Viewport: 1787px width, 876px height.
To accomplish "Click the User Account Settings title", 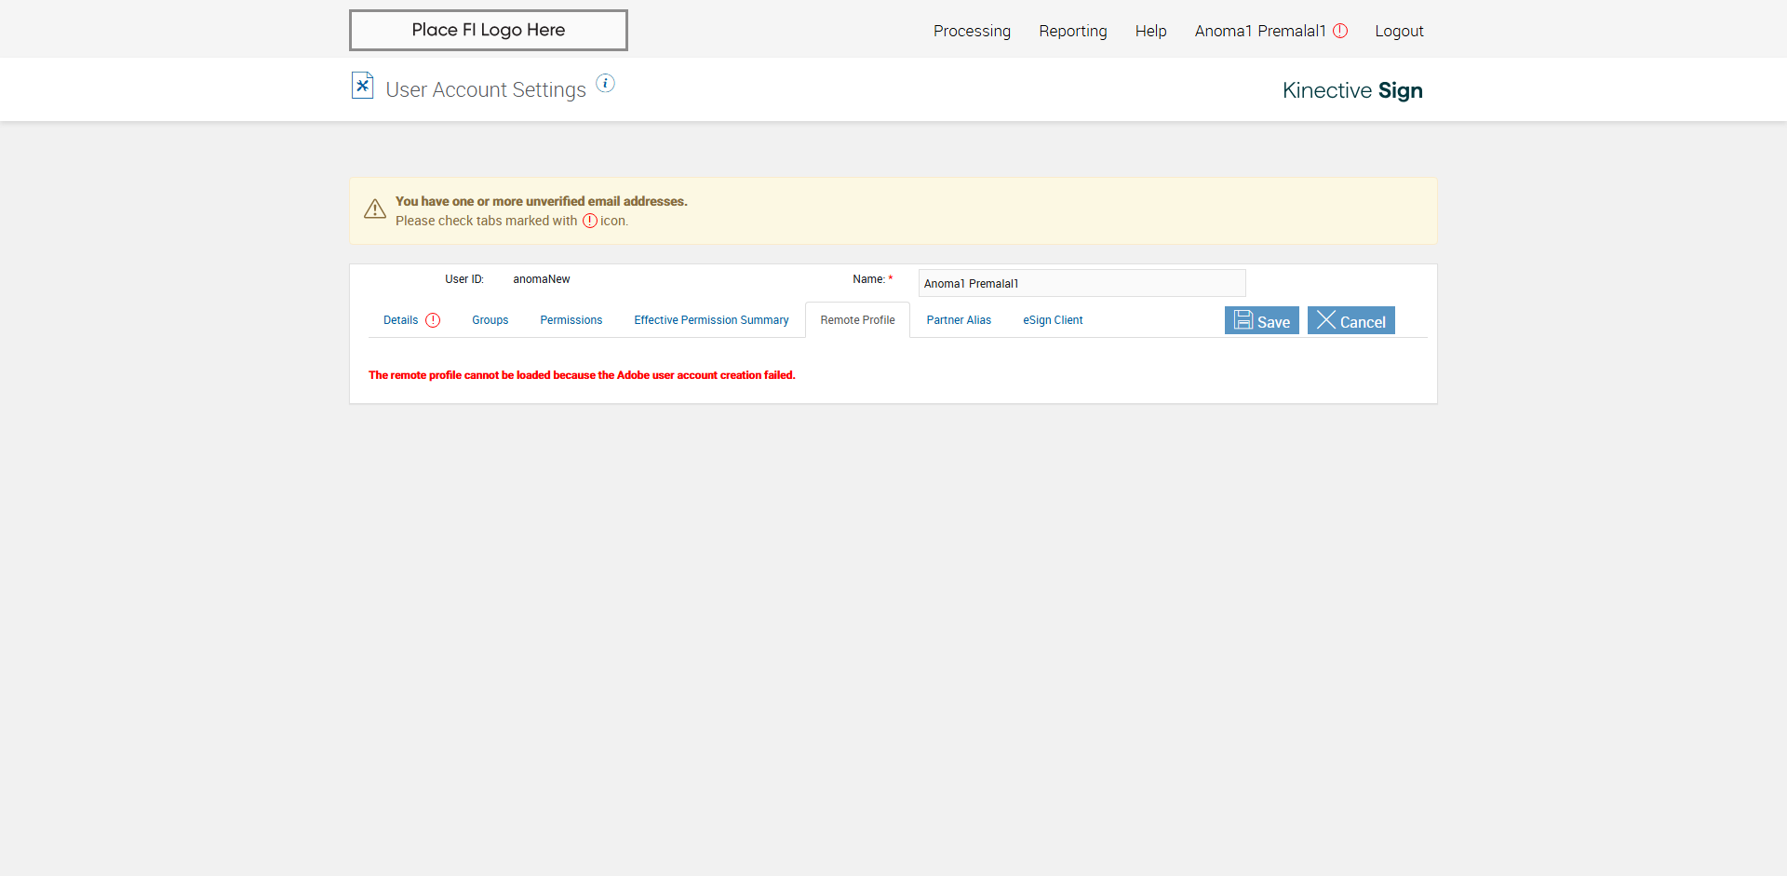I will [x=486, y=89].
